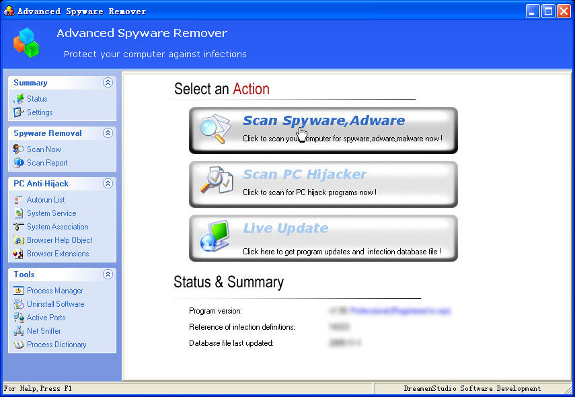Click the Autorun List icon
Screen dimensions: 575x397
coord(19,200)
